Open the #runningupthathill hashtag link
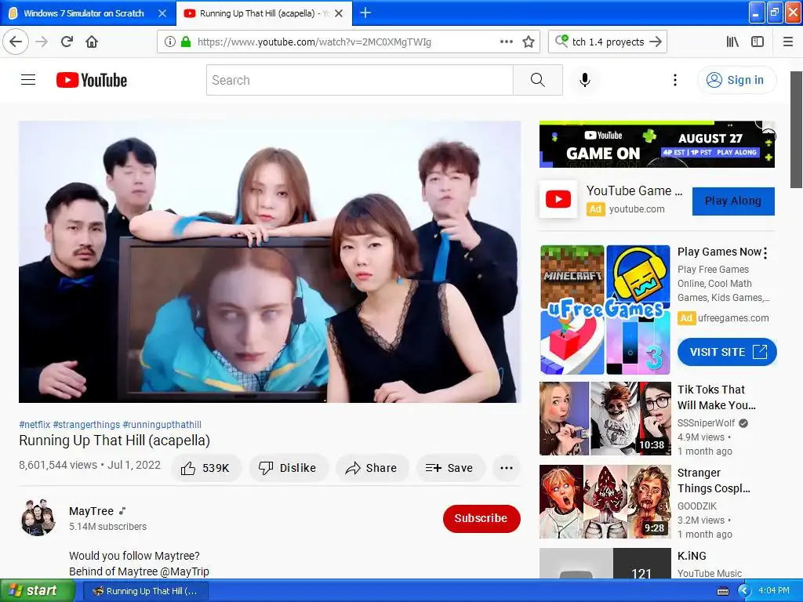The image size is (803, 602). pyautogui.click(x=162, y=424)
